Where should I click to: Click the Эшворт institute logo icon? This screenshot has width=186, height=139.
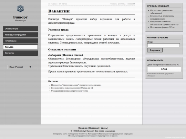20,9
